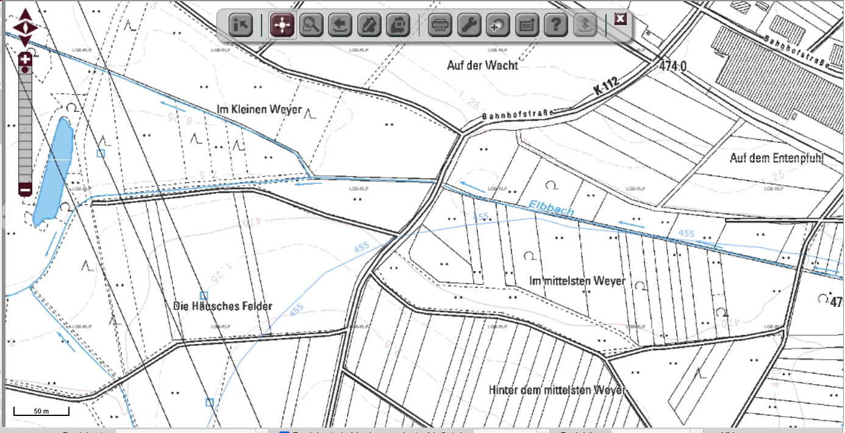This screenshot has height=433, width=845.
Task: Open the state outline overview tool
Action: click(398, 26)
